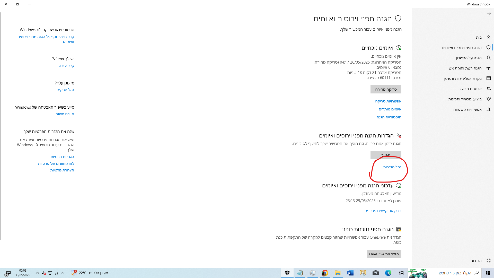Start a quick scan (סריקה מהירה)
This screenshot has height=278, width=494.
386,89
